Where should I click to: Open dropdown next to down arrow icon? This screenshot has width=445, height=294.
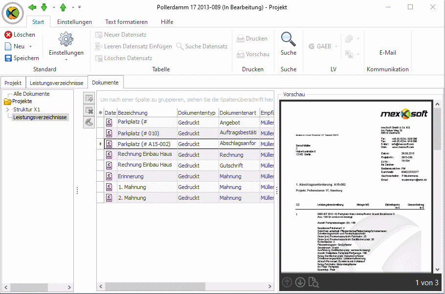click(54, 7)
